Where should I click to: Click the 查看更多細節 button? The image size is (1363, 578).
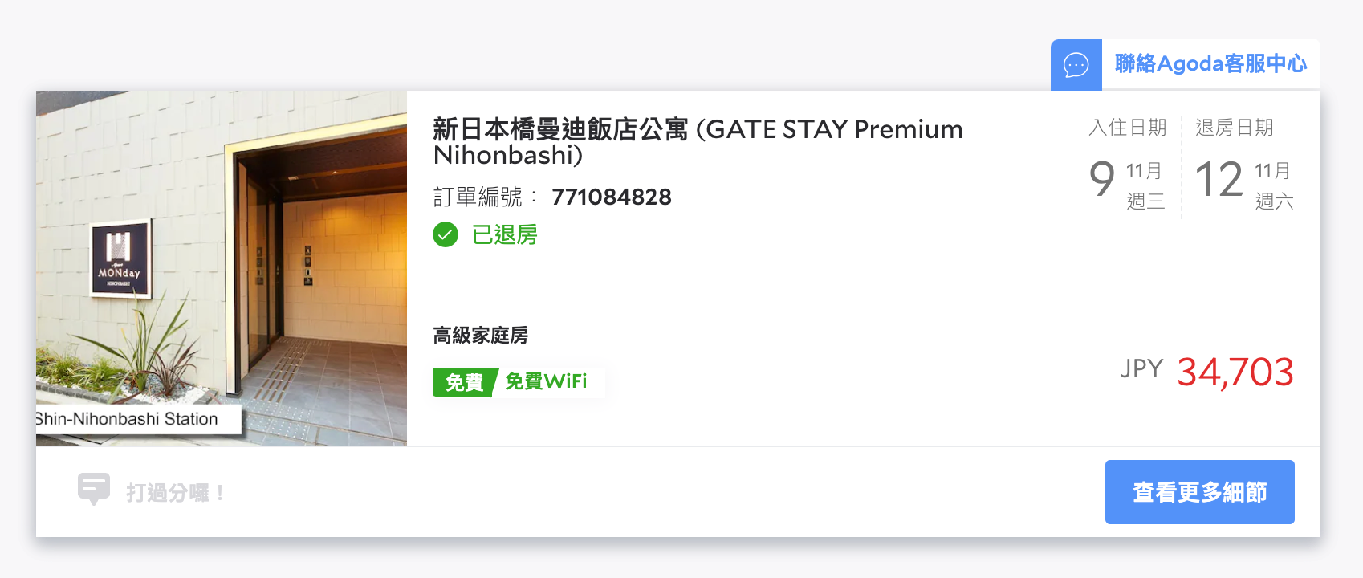click(1199, 492)
